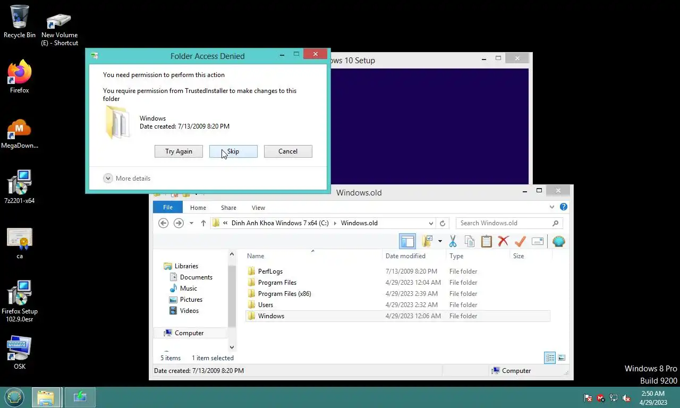Click the teal shell toolbar icon
This screenshot has width=680, height=408.
pyautogui.click(x=558, y=241)
